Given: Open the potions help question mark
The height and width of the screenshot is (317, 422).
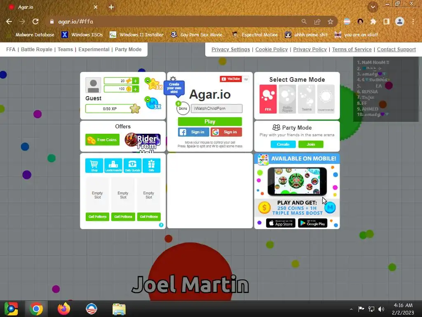Looking at the screenshot, I should coord(161,225).
